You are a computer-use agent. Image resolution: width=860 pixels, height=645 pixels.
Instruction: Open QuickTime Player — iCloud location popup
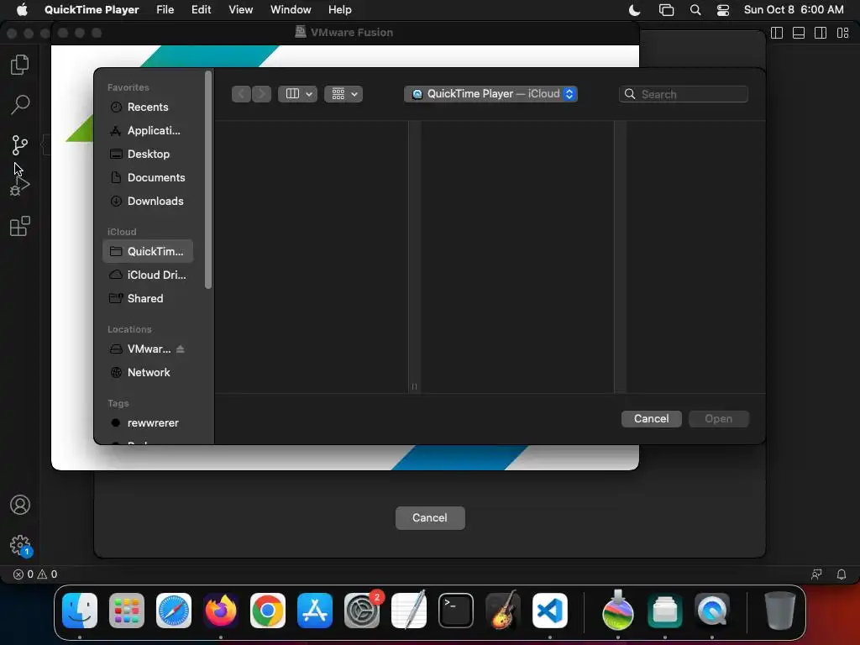pos(490,94)
